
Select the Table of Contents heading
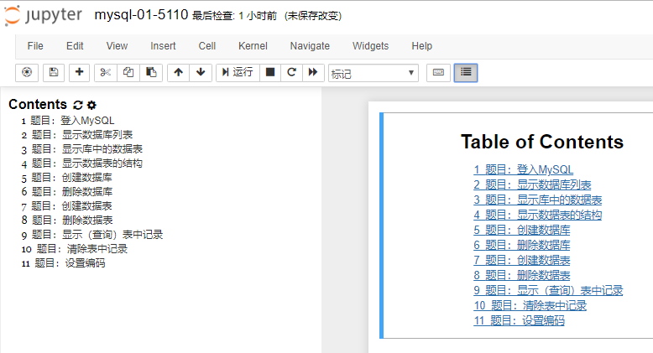[542, 142]
